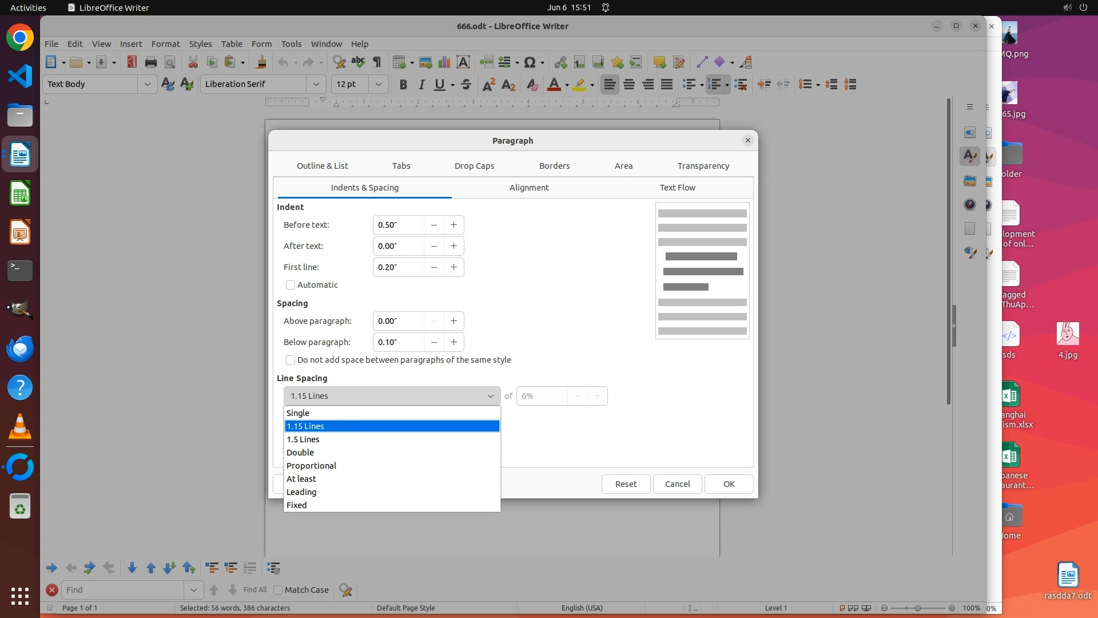Toggle Bold formatting icon
This screenshot has height=618, width=1098.
tap(403, 85)
